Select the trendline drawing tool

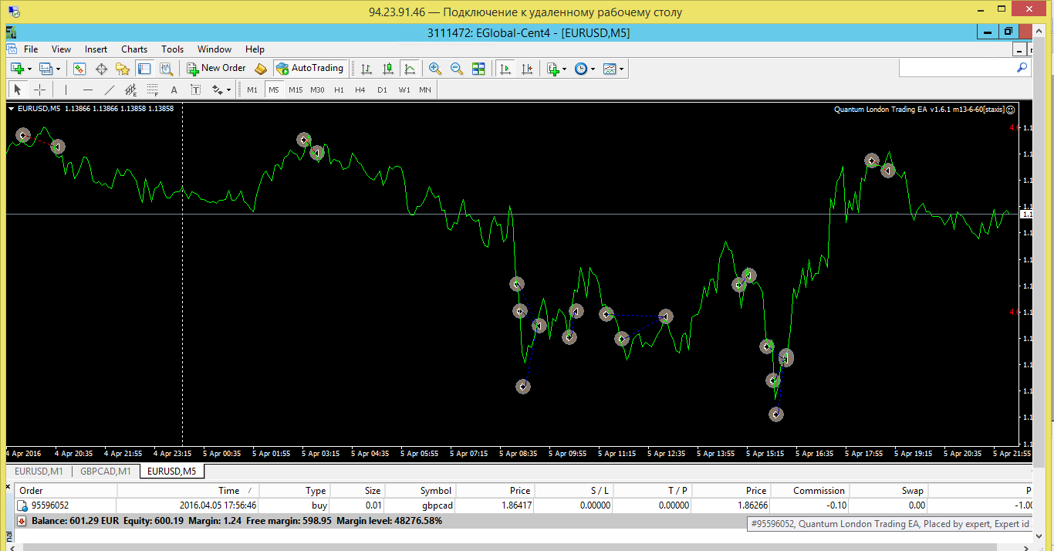point(110,90)
